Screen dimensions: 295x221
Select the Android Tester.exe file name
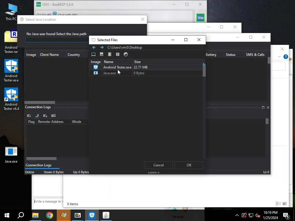pyautogui.click(x=117, y=67)
